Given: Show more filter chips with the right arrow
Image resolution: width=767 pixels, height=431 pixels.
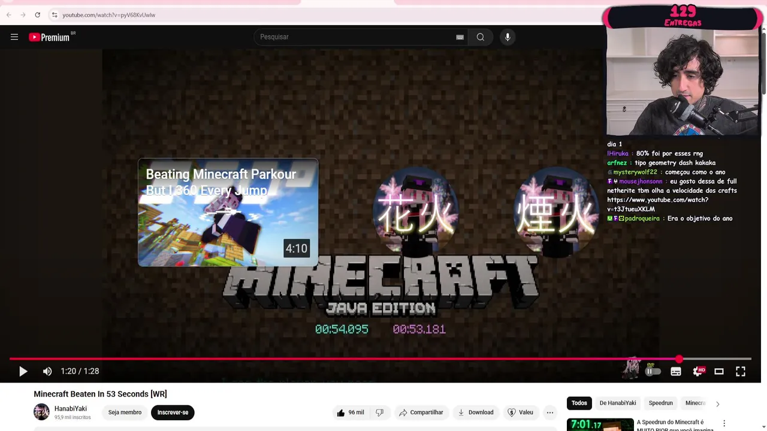Looking at the screenshot, I should 717,403.
